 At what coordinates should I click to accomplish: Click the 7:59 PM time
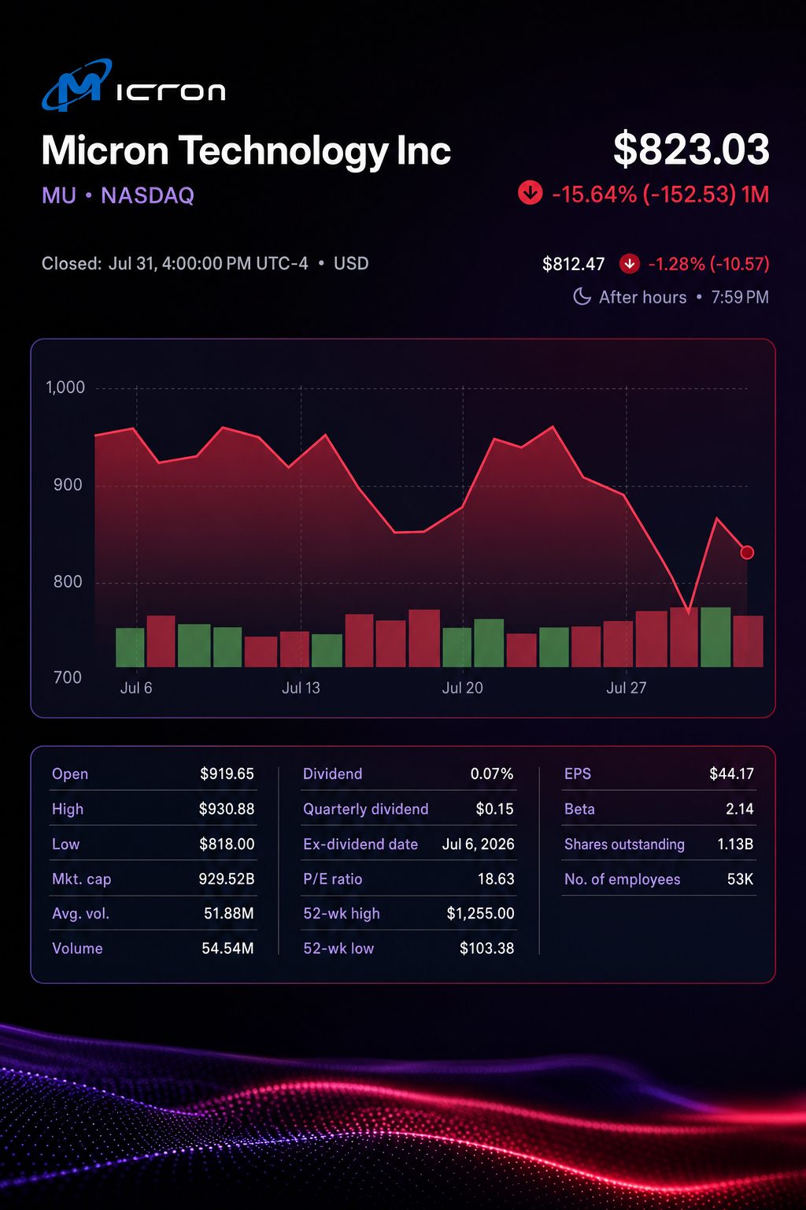[740, 297]
